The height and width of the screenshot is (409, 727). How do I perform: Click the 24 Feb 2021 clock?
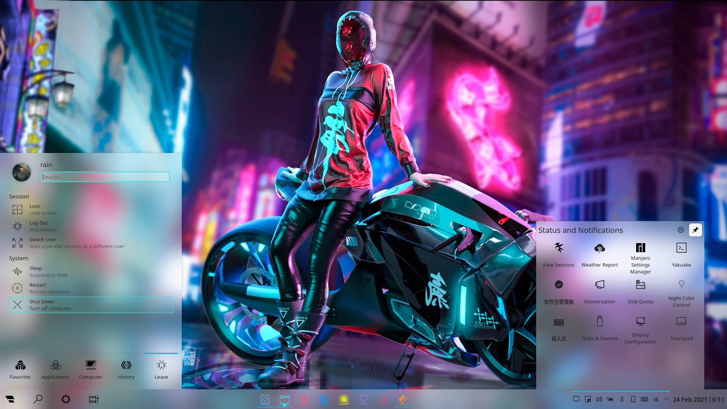[698, 400]
